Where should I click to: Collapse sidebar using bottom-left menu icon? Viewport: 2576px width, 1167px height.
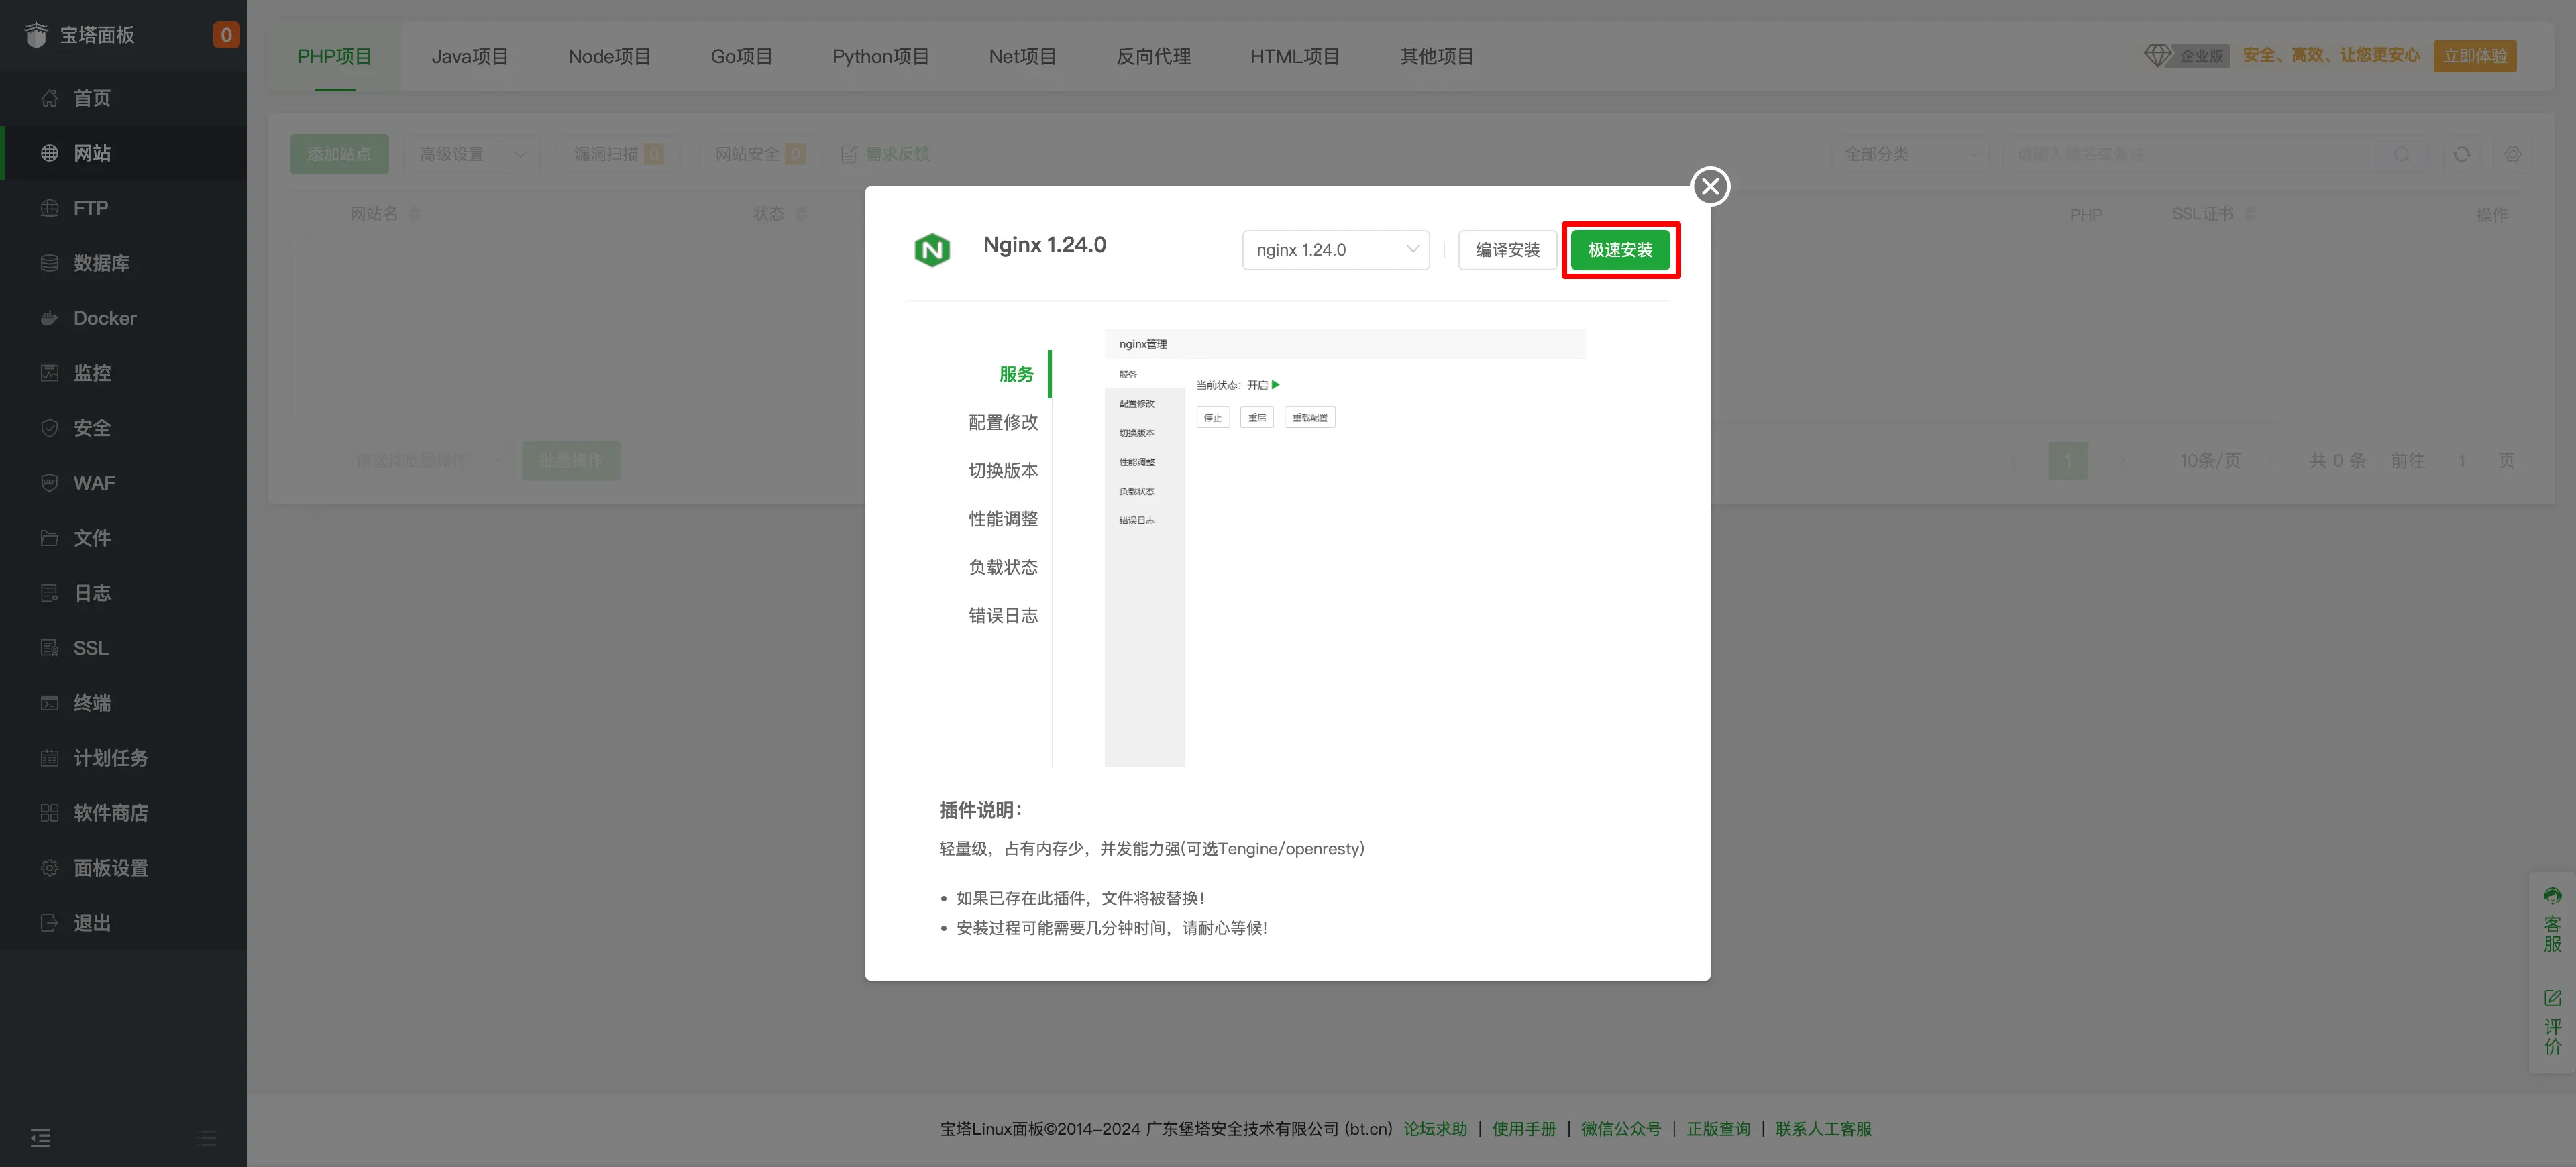click(40, 1137)
